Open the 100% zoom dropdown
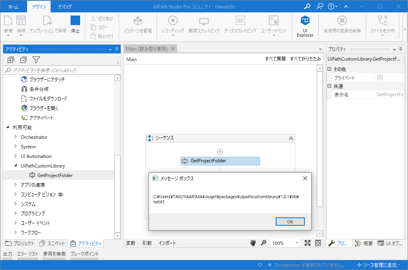The height and width of the screenshot is (270, 408). tap(297, 243)
